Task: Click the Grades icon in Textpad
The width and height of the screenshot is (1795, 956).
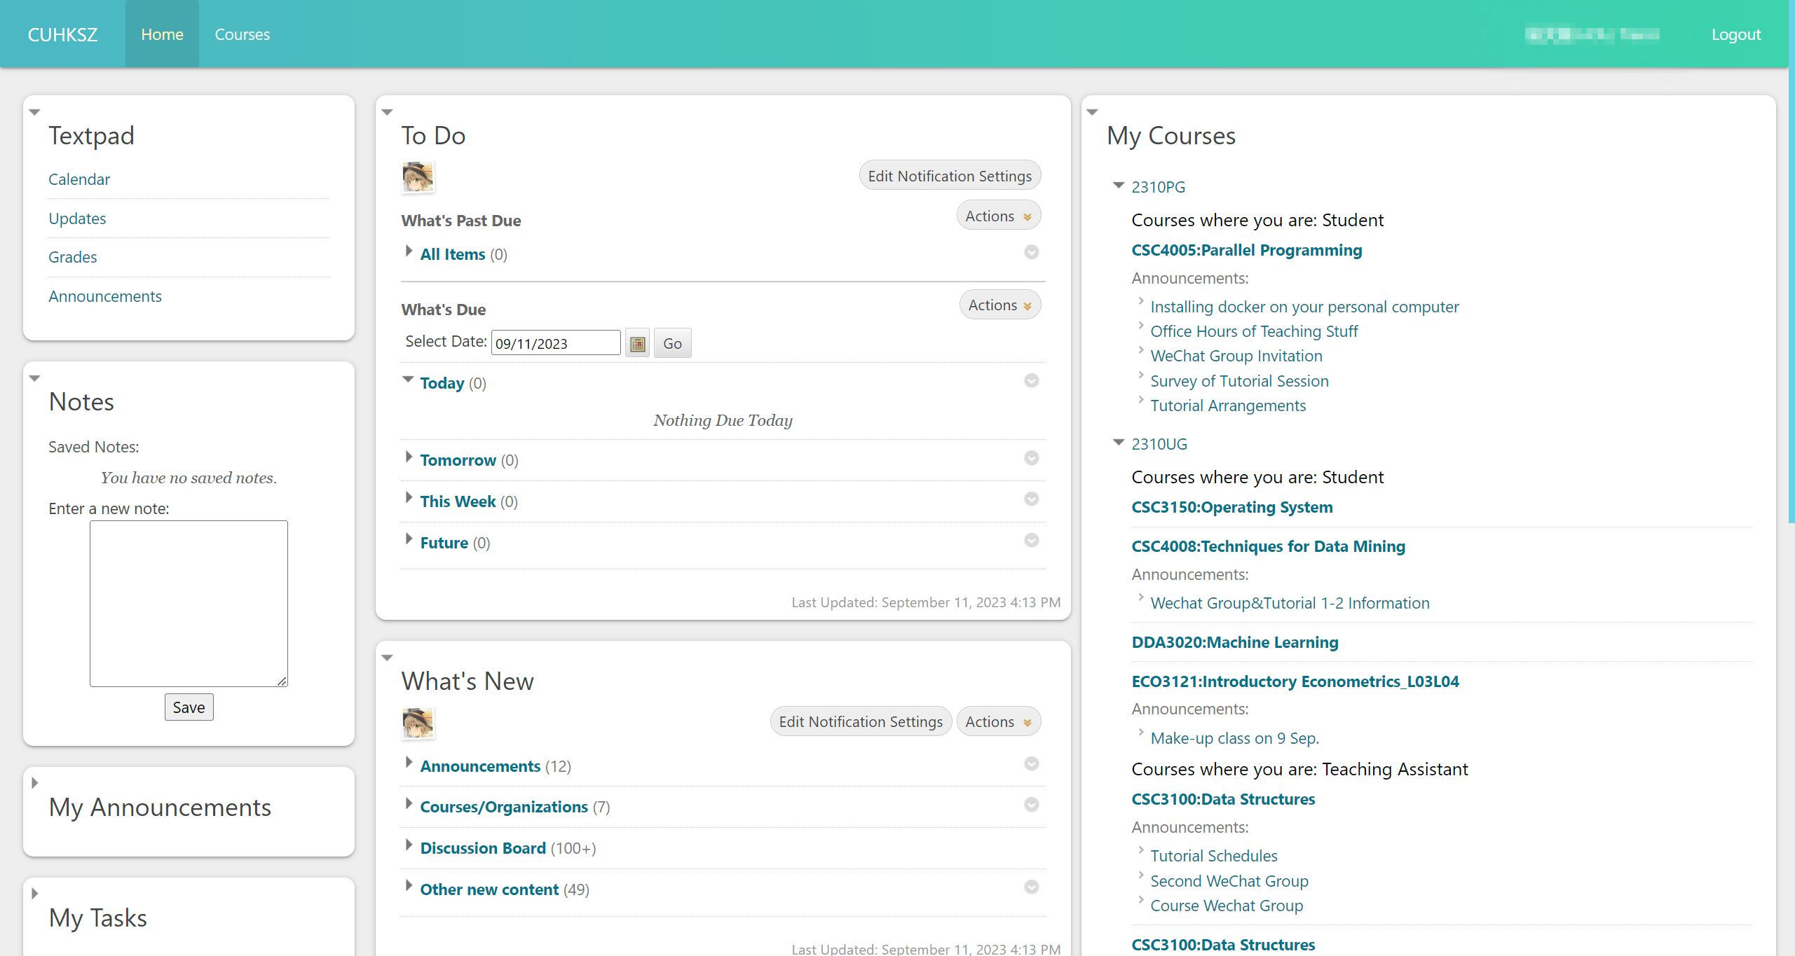Action: (71, 256)
